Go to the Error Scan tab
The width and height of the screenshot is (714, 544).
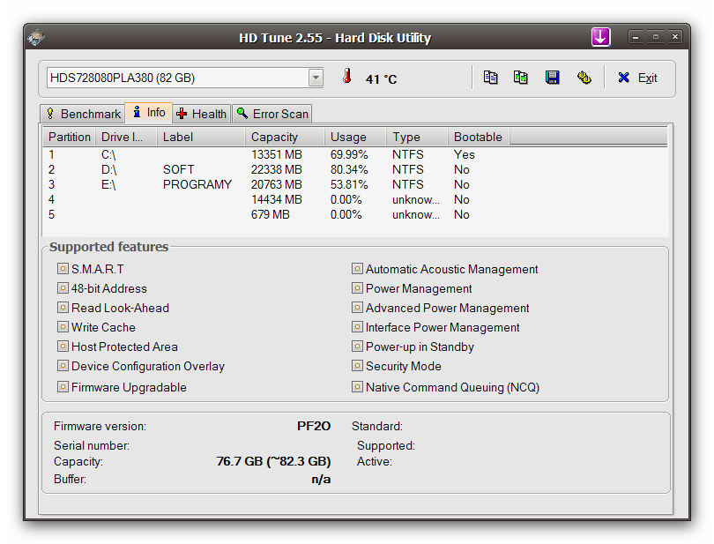pos(272,114)
